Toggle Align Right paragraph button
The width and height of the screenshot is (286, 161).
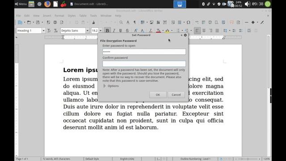click(x=210, y=31)
